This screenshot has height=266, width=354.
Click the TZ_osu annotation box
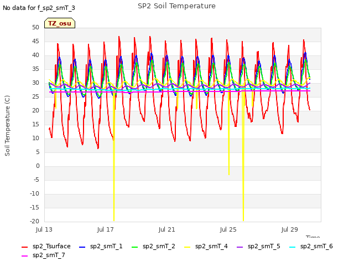click(x=60, y=23)
